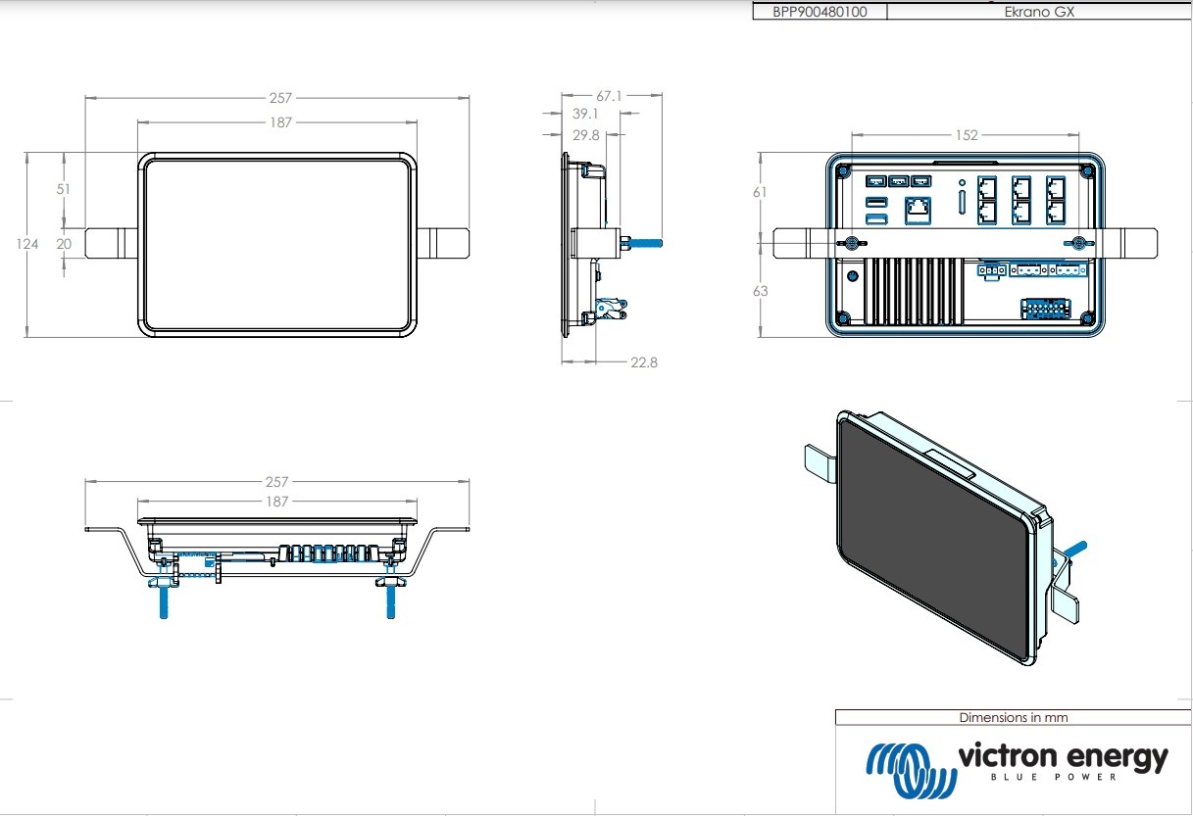Screen dimensions: 1193x816
Task: Select the "Dimensions in mm" note
Action: [x=1014, y=717]
